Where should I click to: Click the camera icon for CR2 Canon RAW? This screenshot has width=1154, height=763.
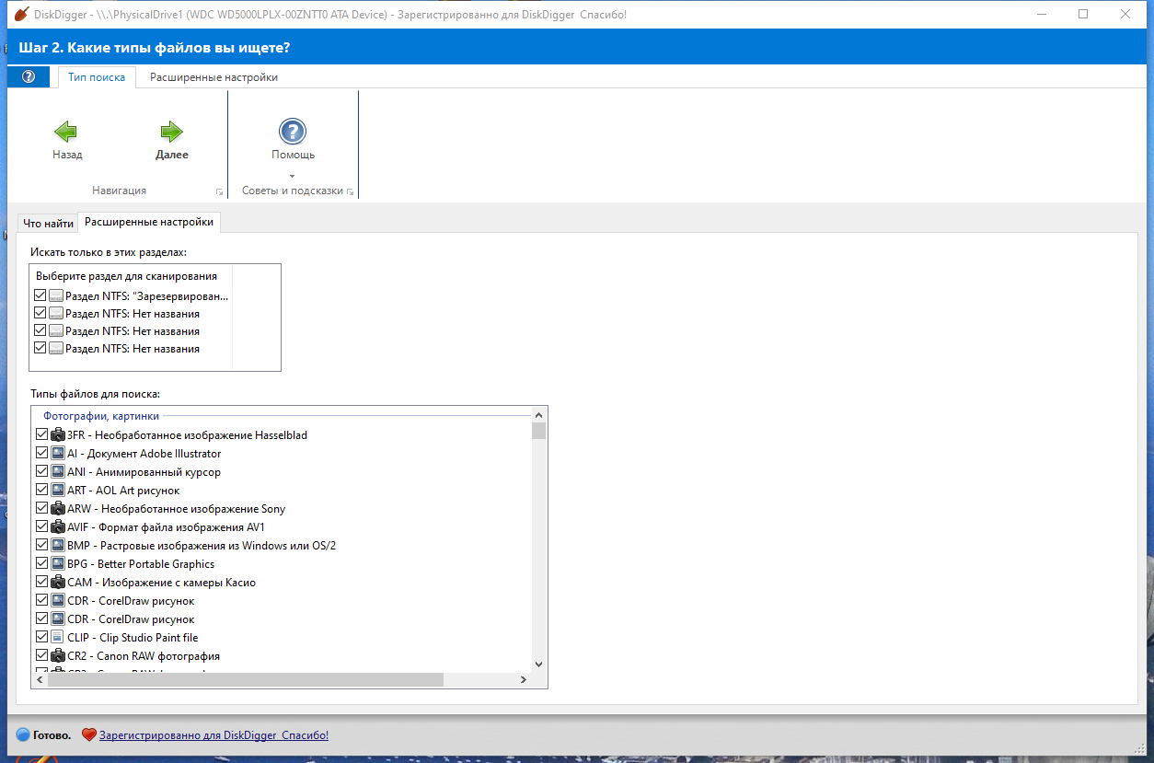click(58, 655)
